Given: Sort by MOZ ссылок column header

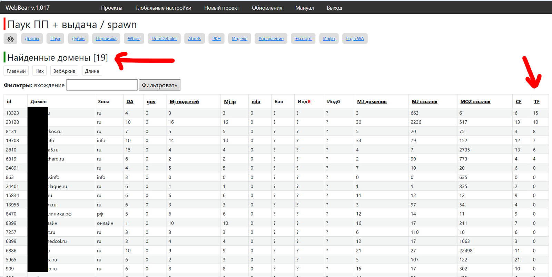Looking at the screenshot, I should point(475,102).
